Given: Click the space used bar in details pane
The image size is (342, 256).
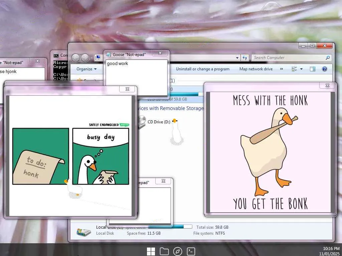Looking at the screenshot, I should click(x=170, y=227).
